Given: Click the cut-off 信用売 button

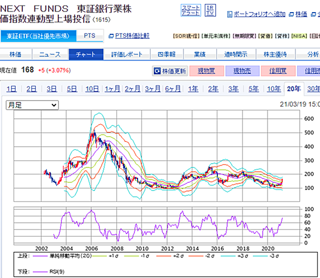Looking at the screenshot, I should [309, 71].
